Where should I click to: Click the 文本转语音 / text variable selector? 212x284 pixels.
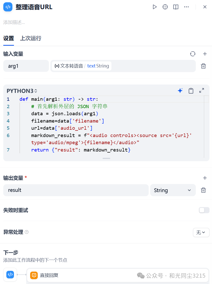point(123,66)
